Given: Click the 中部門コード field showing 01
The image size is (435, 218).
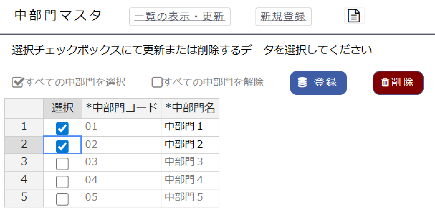Looking at the screenshot, I should click(121, 127).
